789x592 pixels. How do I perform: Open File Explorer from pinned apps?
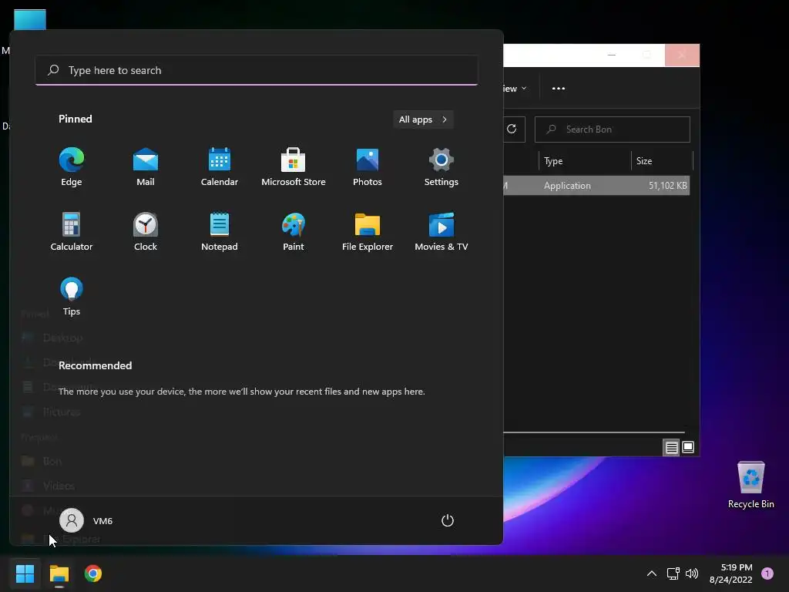coord(368,232)
